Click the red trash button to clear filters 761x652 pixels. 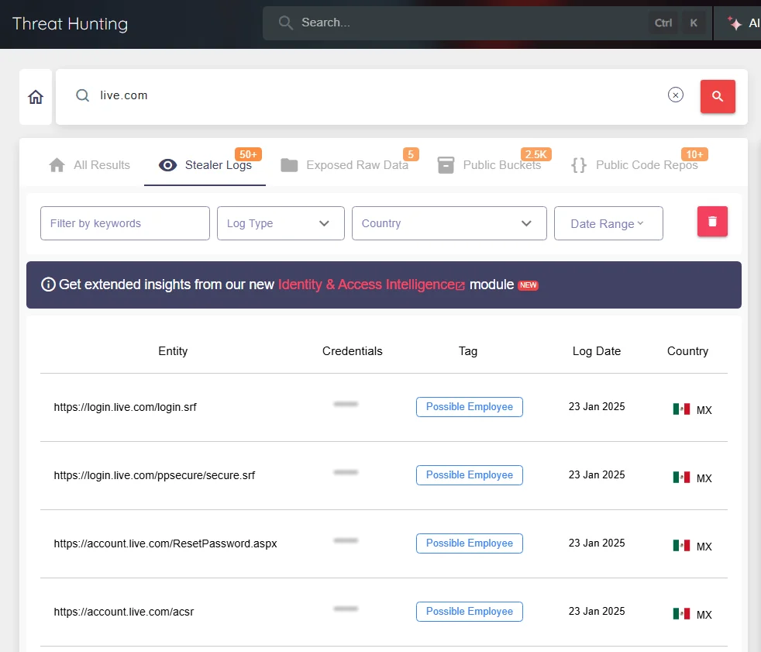point(712,222)
